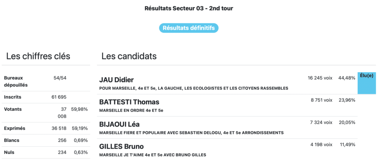378x160 pixels.
Task: Click the Votants row label
Action: click(x=13, y=109)
